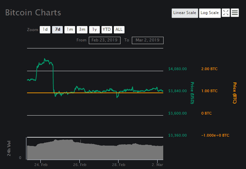Switch chart to Log Scale
246x169 pixels.
click(x=210, y=13)
